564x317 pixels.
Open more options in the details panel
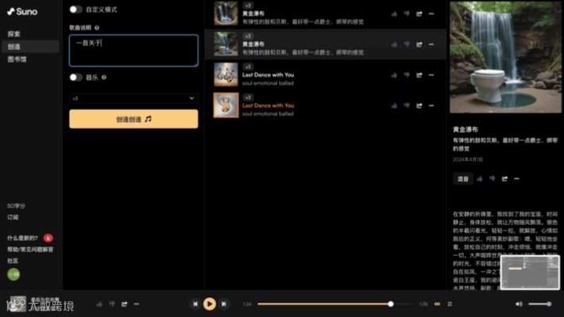(517, 179)
